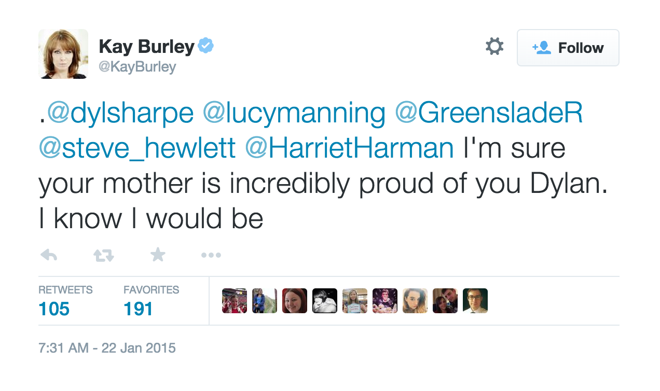Image resolution: width=660 pixels, height=391 pixels.
Task: Click the reply arrow icon
Action: coord(48,255)
